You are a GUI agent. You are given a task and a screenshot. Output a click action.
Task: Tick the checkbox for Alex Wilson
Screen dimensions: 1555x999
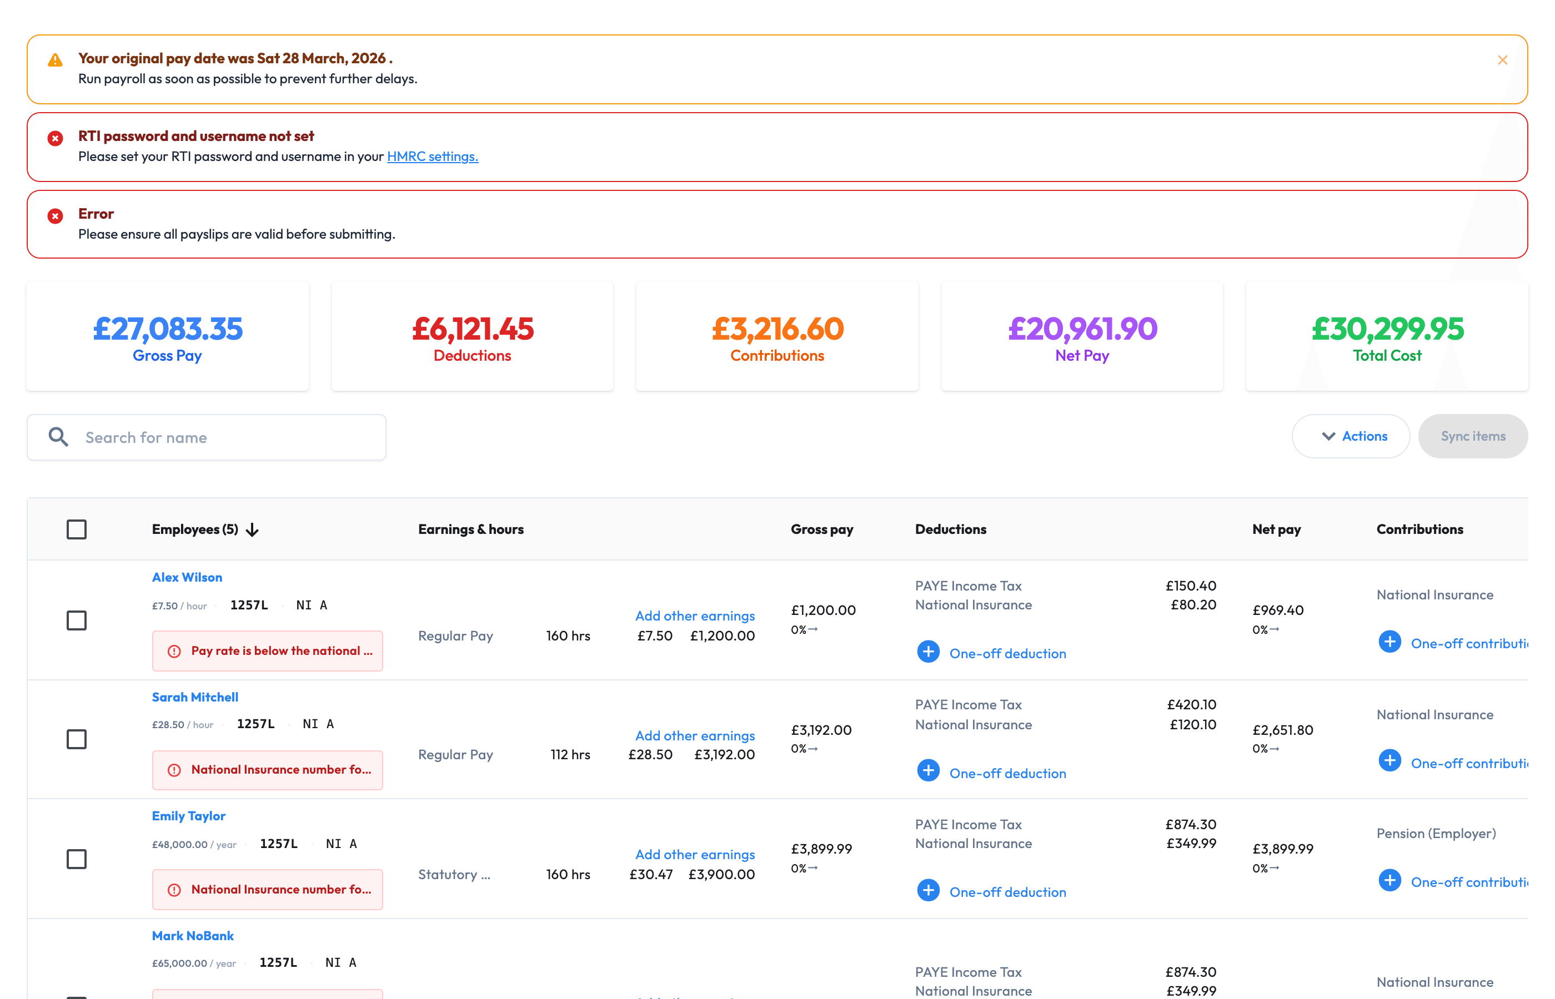click(77, 620)
